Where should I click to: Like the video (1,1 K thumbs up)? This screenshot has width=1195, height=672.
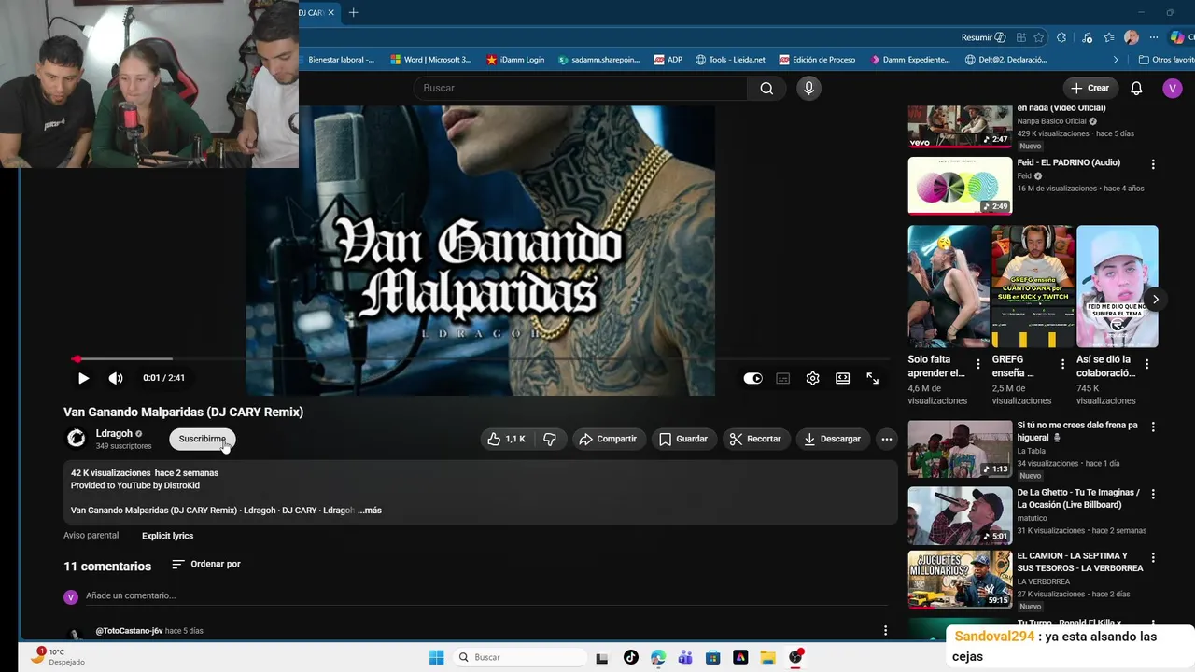click(x=505, y=439)
